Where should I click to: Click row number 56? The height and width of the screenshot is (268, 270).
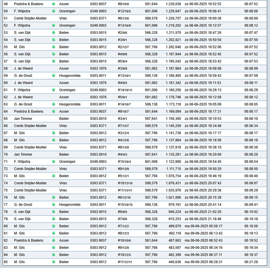click(6, 54)
